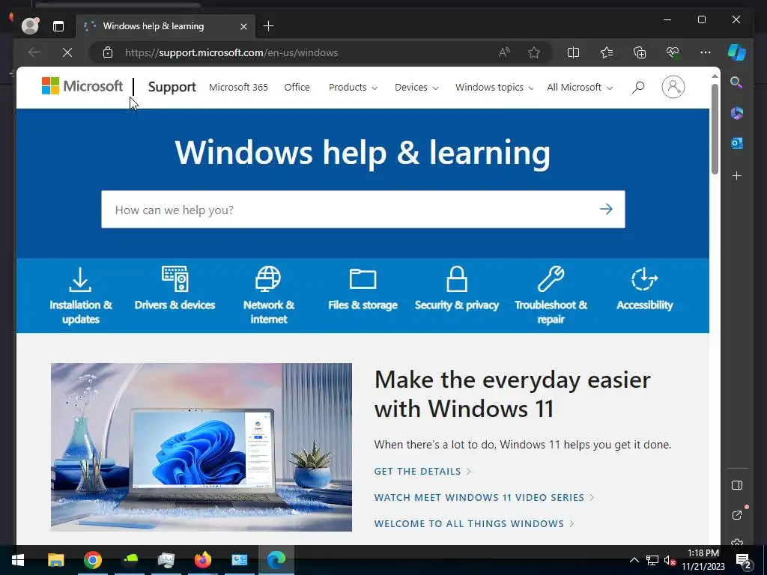Expand the Devices dropdown
Viewport: 767px width, 575px height.
tap(416, 88)
